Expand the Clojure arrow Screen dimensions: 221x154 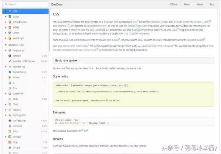[x=6, y=110]
